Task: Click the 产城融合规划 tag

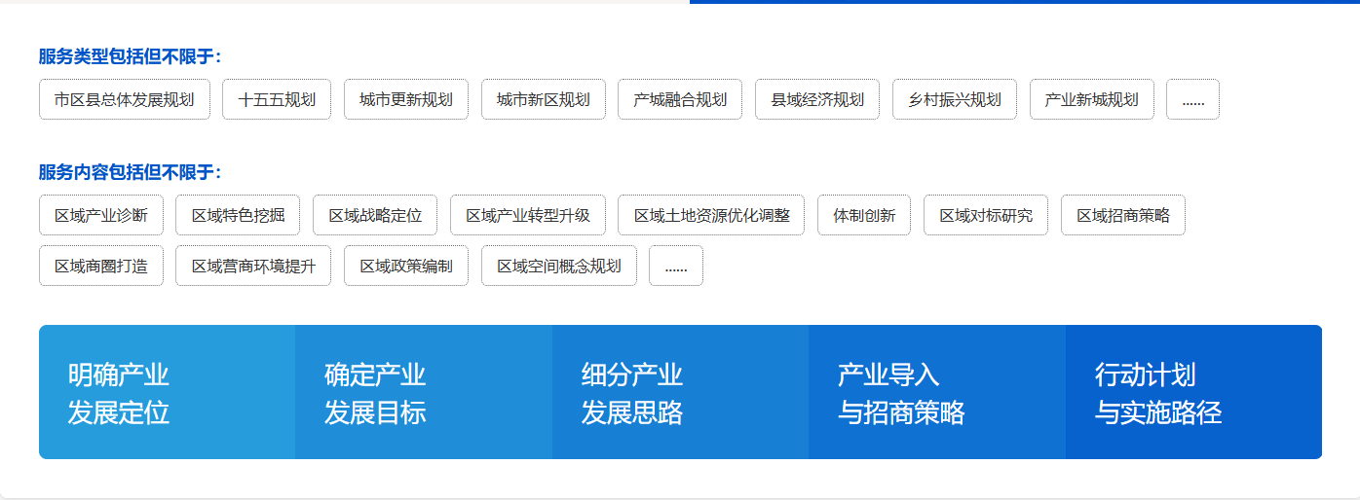Action: [680, 99]
